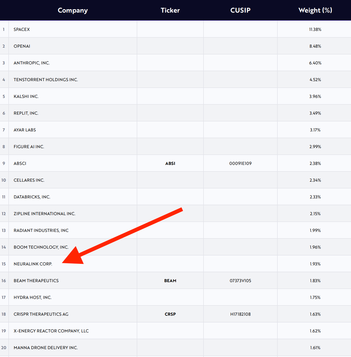Select the 1.96% Boom weight

pyautogui.click(x=315, y=247)
